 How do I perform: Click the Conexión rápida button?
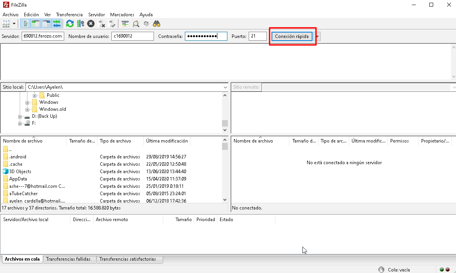[x=292, y=36]
